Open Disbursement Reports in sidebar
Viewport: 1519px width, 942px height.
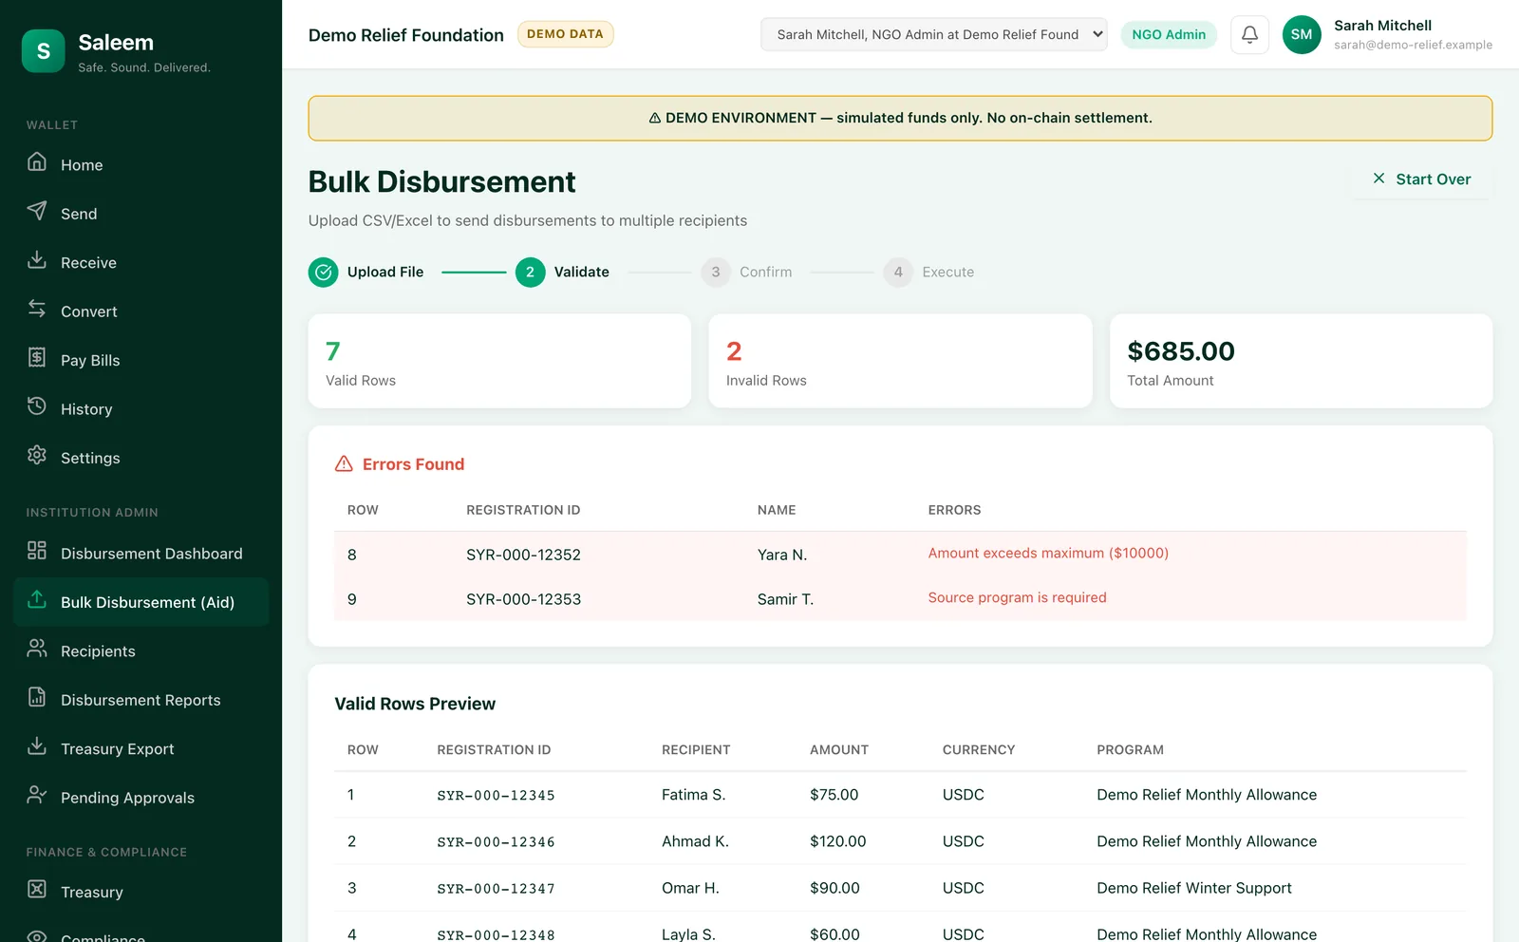[141, 700]
